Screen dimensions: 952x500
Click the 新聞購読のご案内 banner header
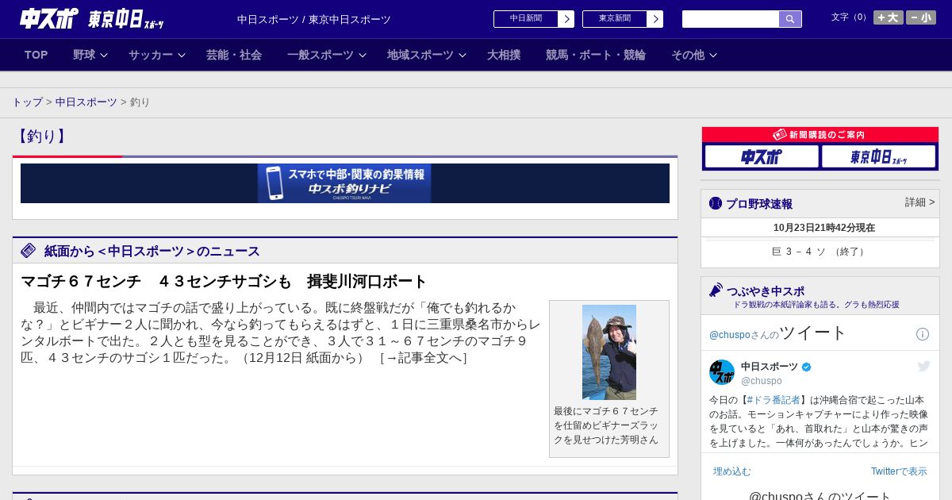(x=820, y=135)
